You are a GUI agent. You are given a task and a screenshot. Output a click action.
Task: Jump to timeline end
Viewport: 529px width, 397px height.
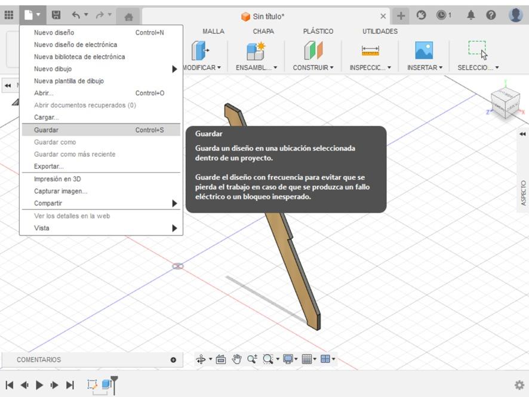coord(70,385)
